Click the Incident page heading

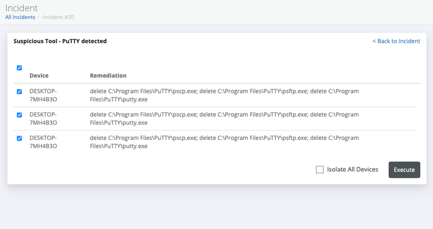[x=22, y=8]
